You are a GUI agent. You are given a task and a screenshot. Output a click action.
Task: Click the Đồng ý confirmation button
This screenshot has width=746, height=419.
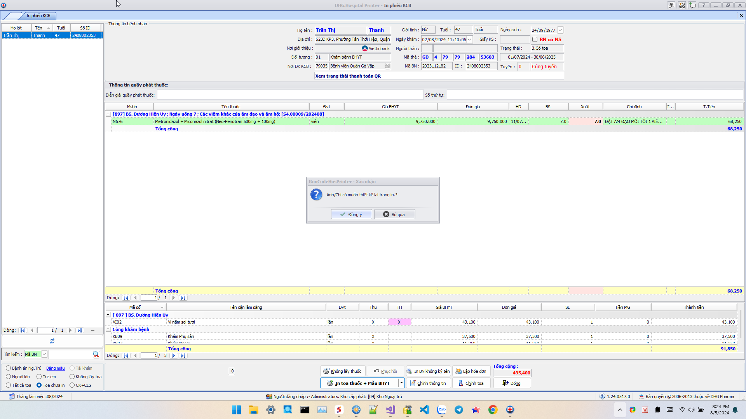pyautogui.click(x=351, y=215)
